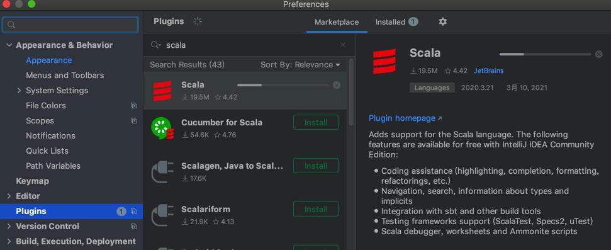611x250 pixels.
Task: Cancel Scala download in details pane
Action: pyautogui.click(x=599, y=54)
